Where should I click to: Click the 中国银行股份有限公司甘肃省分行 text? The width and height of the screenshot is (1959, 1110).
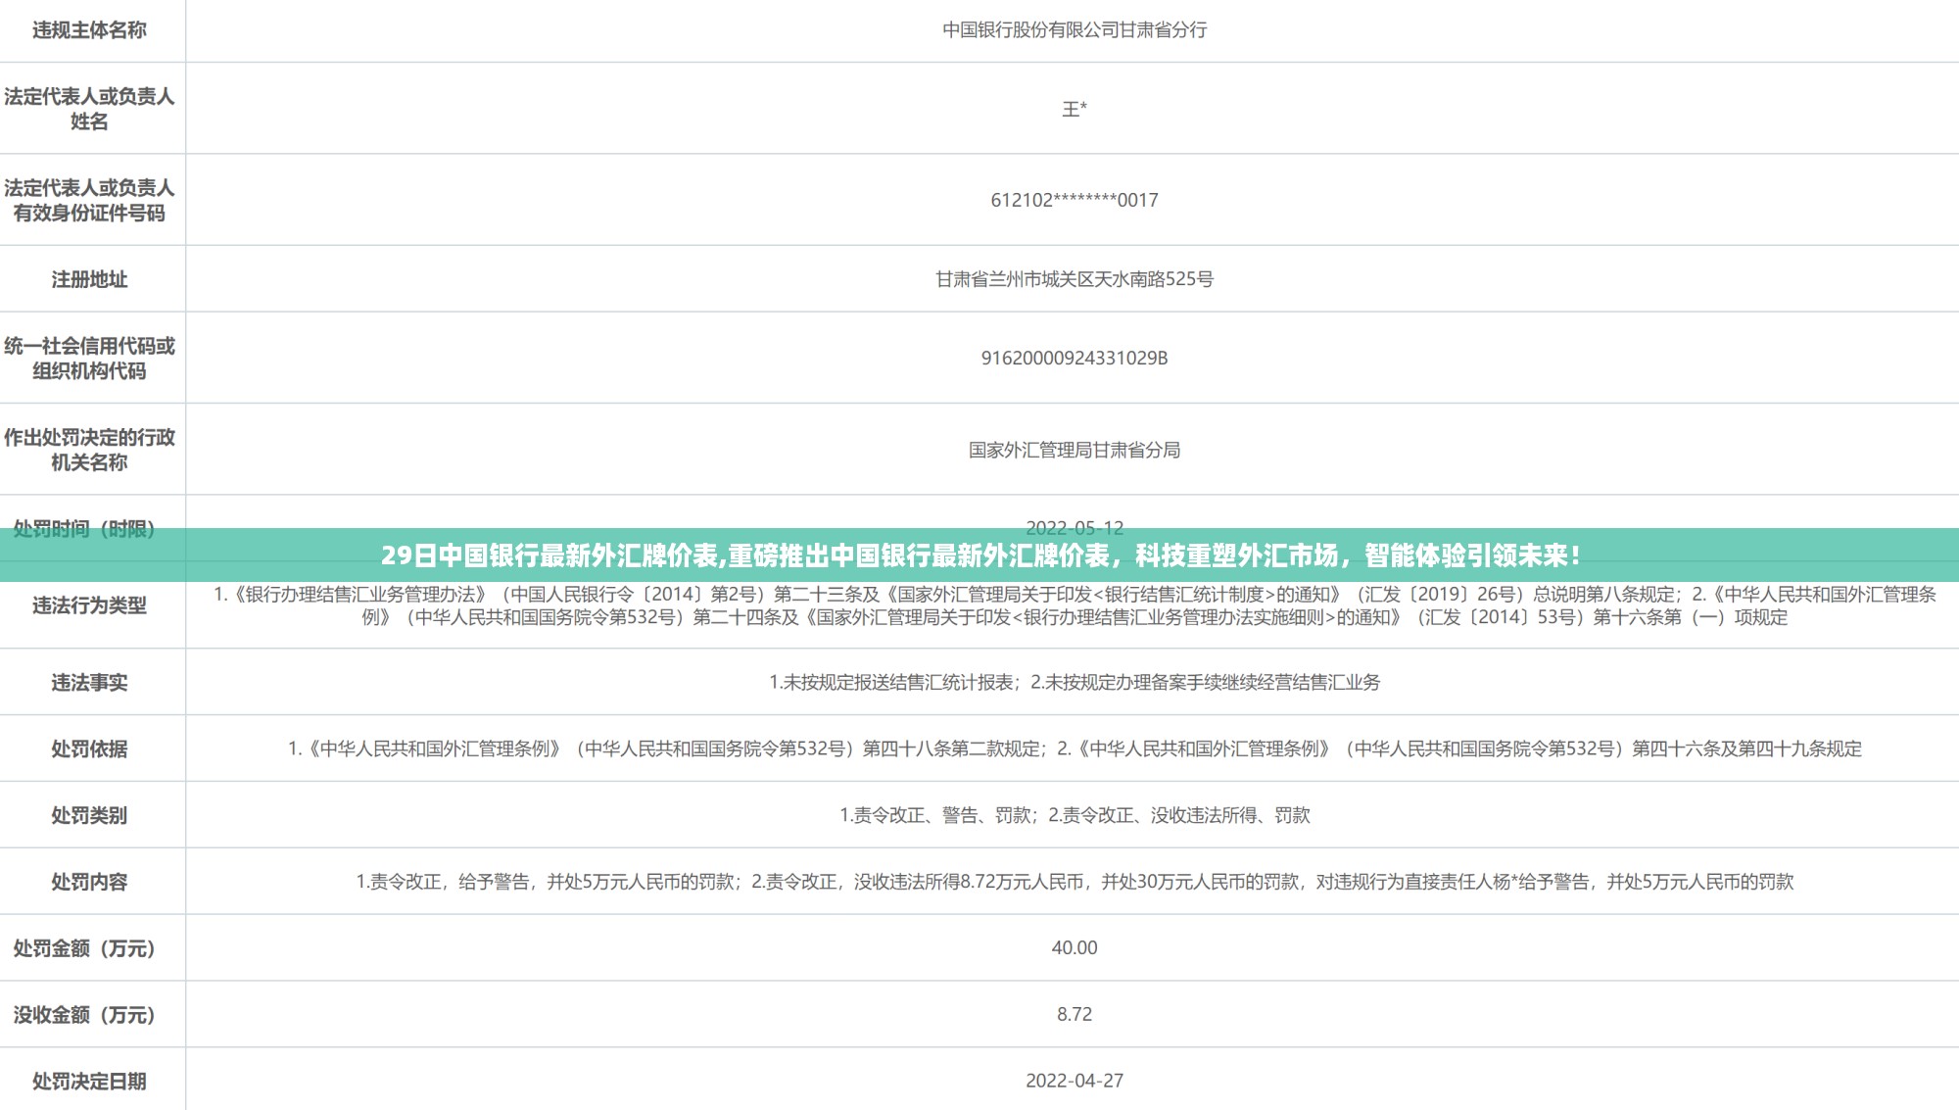click(x=1075, y=30)
